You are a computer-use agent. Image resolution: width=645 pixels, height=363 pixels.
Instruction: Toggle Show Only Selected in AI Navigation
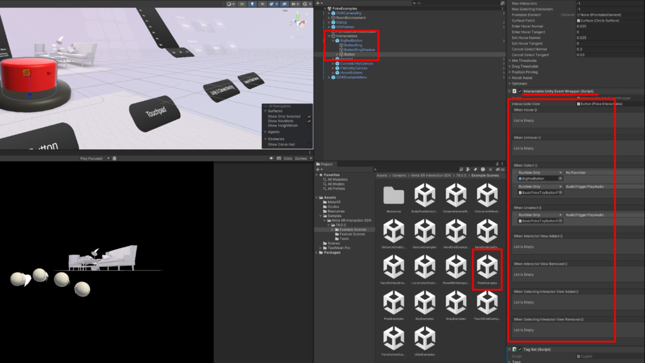(309, 116)
